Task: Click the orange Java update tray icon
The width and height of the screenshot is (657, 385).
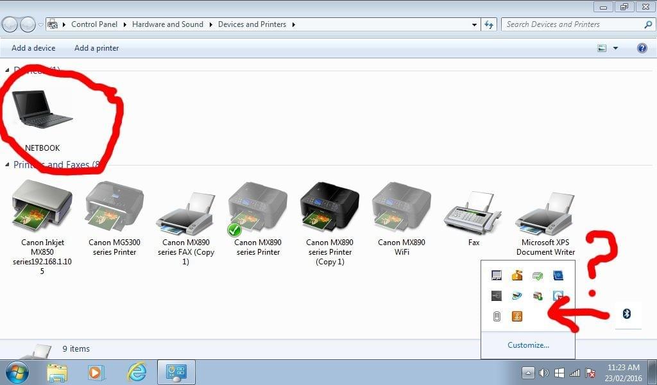Action: click(517, 316)
